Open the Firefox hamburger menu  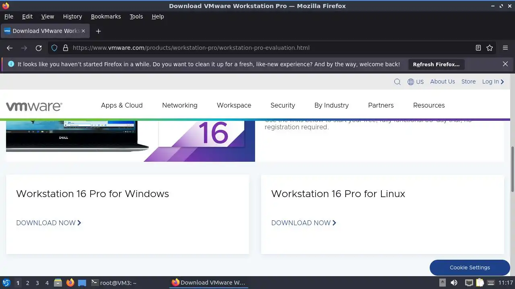[505, 48]
